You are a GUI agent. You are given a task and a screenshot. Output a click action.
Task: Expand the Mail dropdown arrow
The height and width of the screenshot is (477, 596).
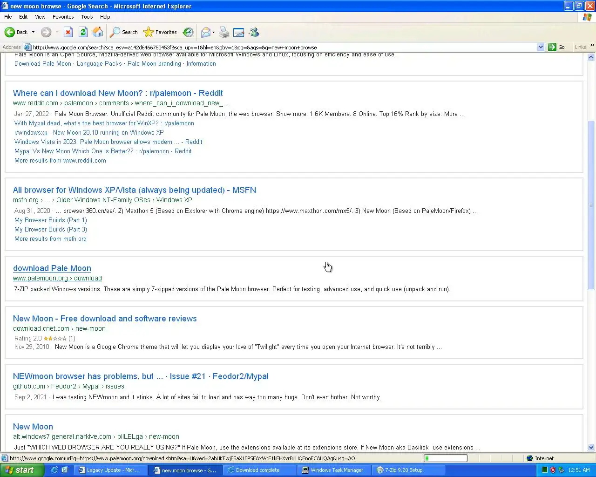tap(213, 32)
